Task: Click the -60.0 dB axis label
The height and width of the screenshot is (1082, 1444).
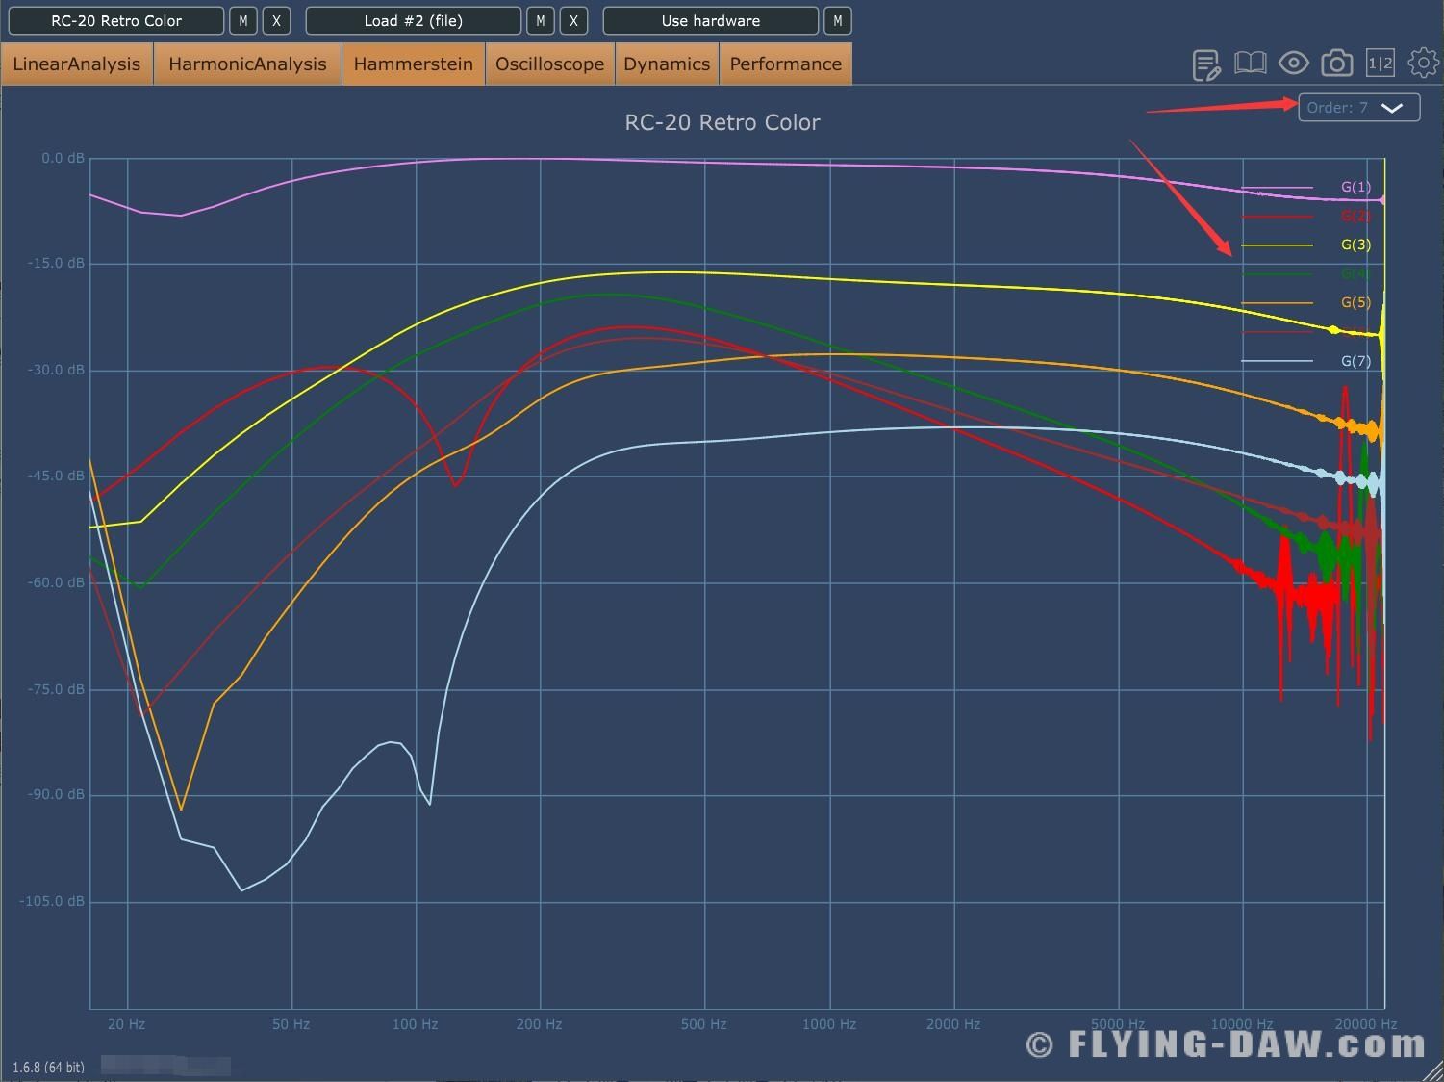Action: [x=55, y=582]
